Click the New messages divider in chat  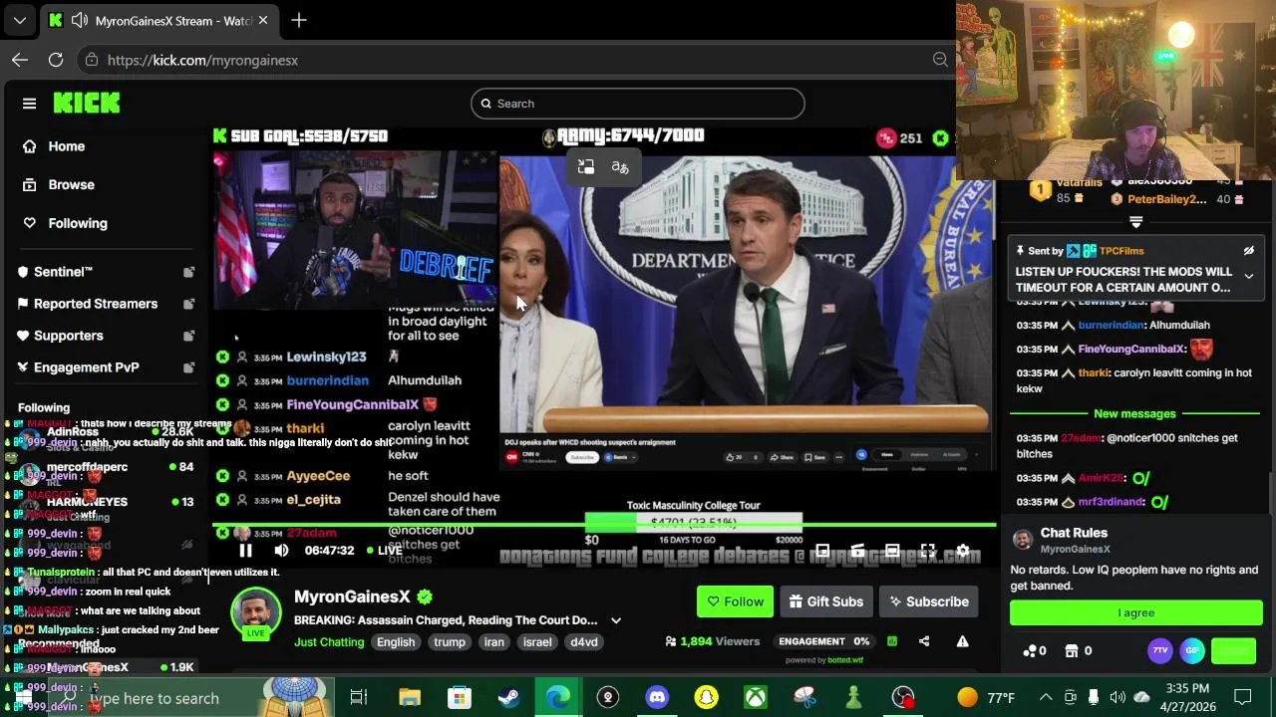[1134, 413]
